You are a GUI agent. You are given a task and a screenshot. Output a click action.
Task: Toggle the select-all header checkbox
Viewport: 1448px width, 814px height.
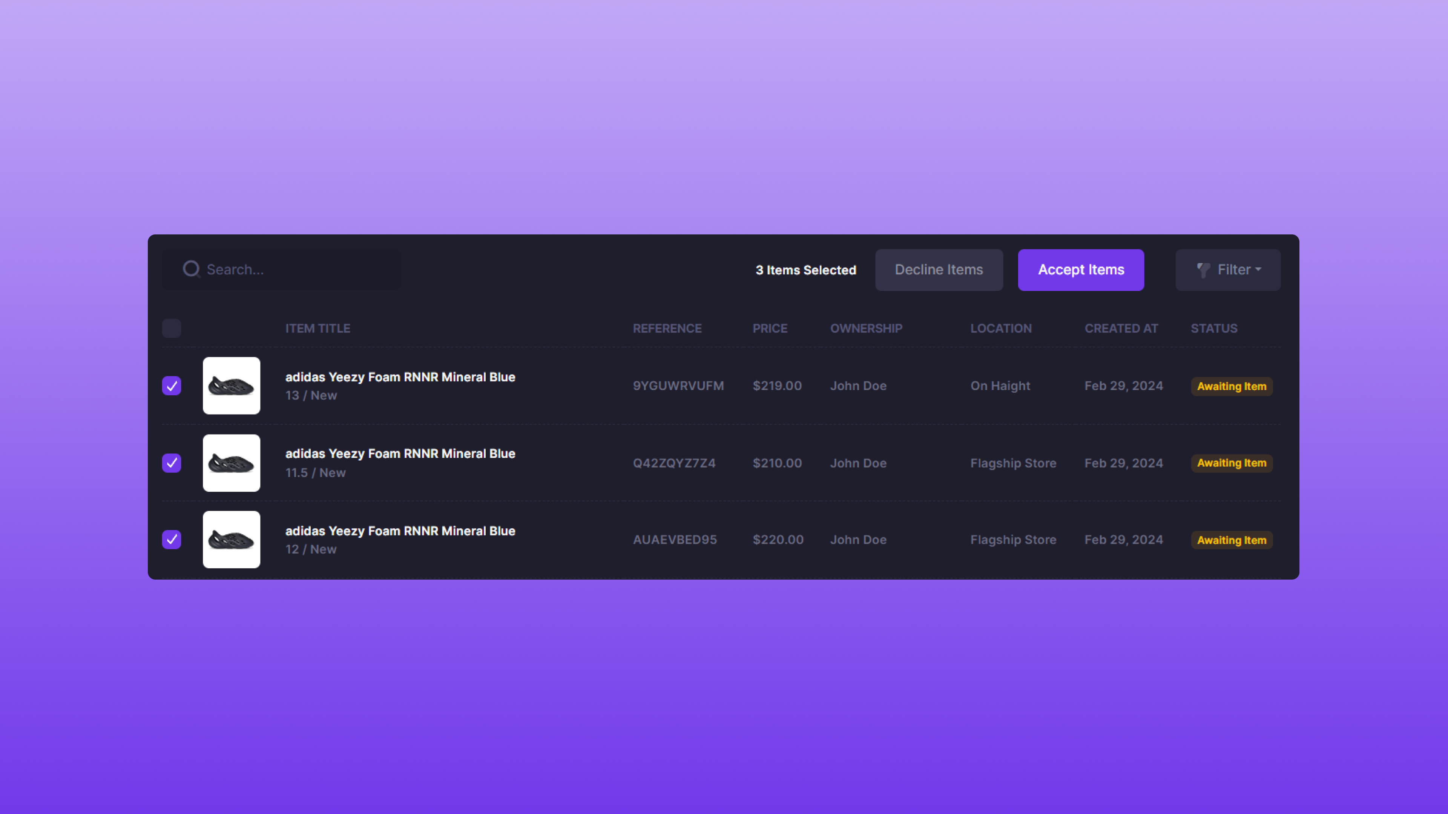click(172, 328)
